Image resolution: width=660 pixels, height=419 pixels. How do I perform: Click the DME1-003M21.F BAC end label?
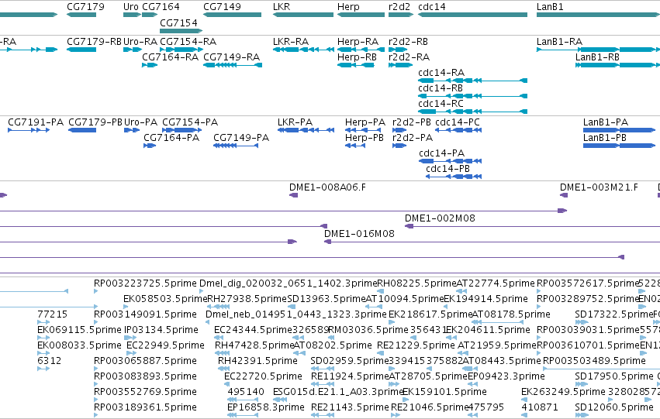pos(599,187)
